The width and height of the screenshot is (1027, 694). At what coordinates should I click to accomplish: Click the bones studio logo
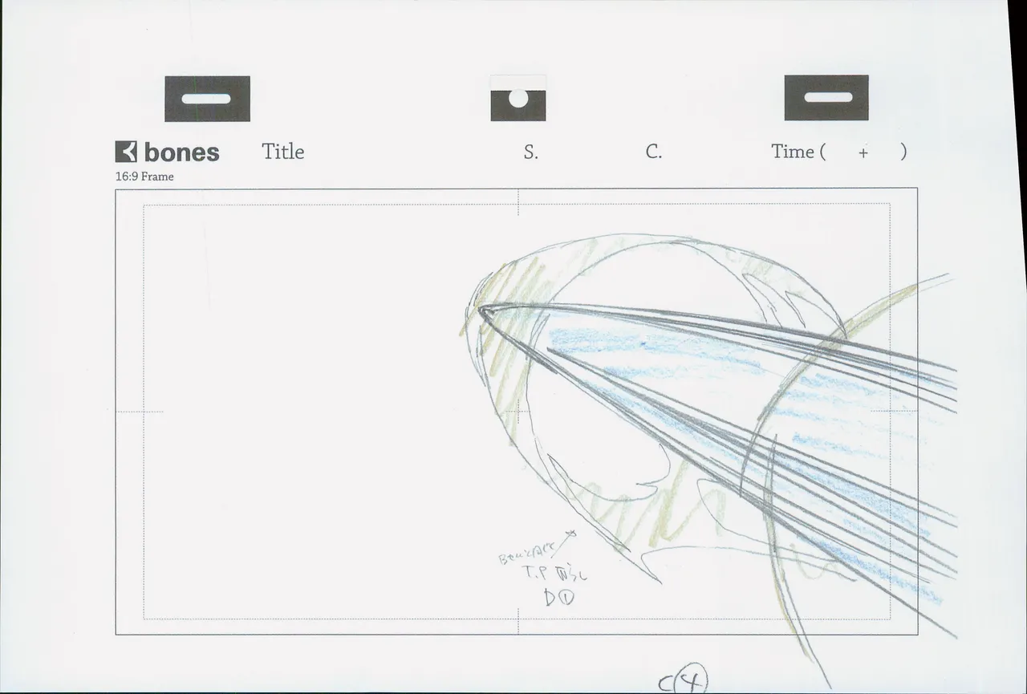pyautogui.click(x=167, y=152)
